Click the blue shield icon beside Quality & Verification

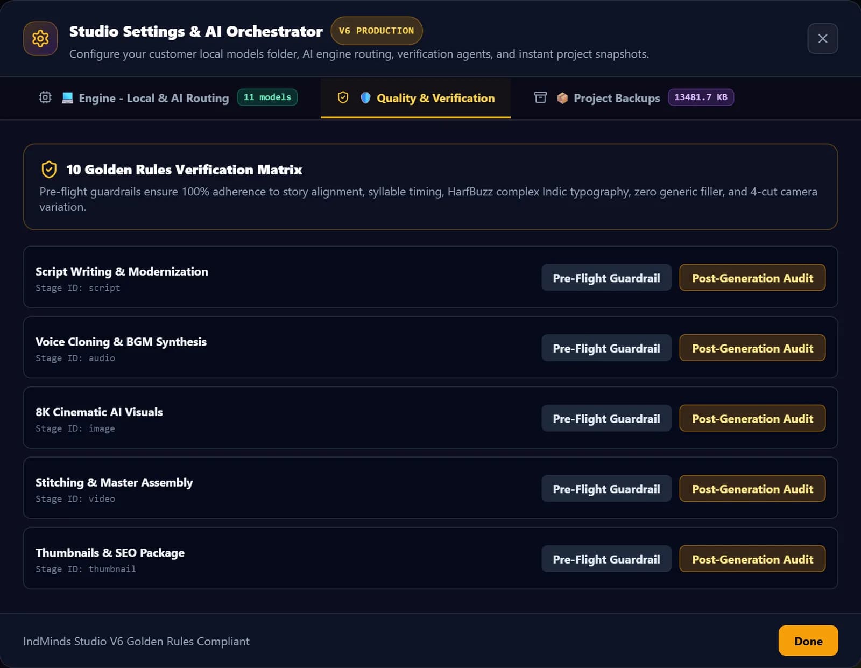(x=365, y=98)
